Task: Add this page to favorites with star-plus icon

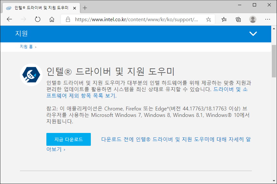Action: pos(208,19)
